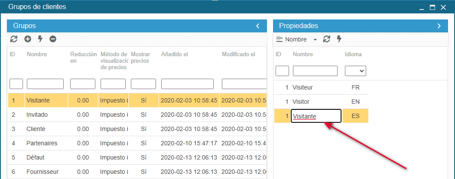The width and height of the screenshot is (455, 179).
Task: Refresh the Grupos list
Action: (14, 39)
